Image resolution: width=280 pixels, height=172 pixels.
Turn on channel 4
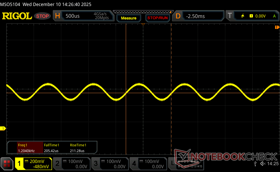(148, 164)
